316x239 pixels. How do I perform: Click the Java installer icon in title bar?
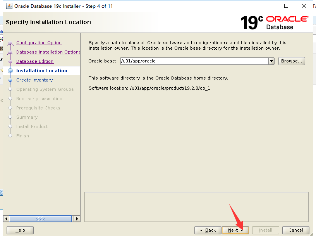pos(9,6)
